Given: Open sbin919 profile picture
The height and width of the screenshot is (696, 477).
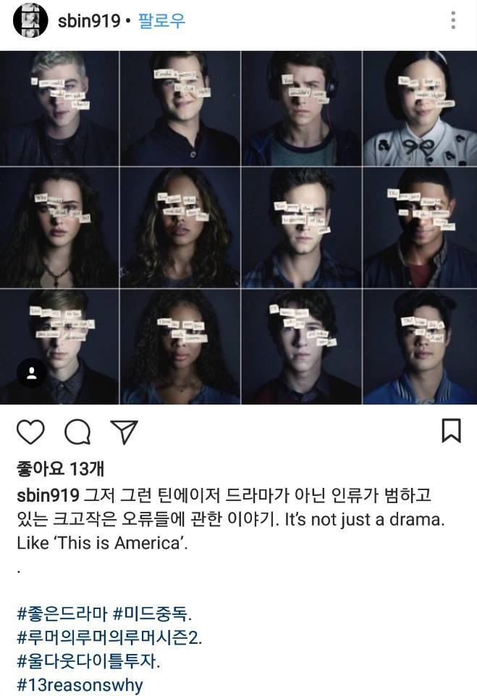Looking at the screenshot, I should [x=30, y=20].
